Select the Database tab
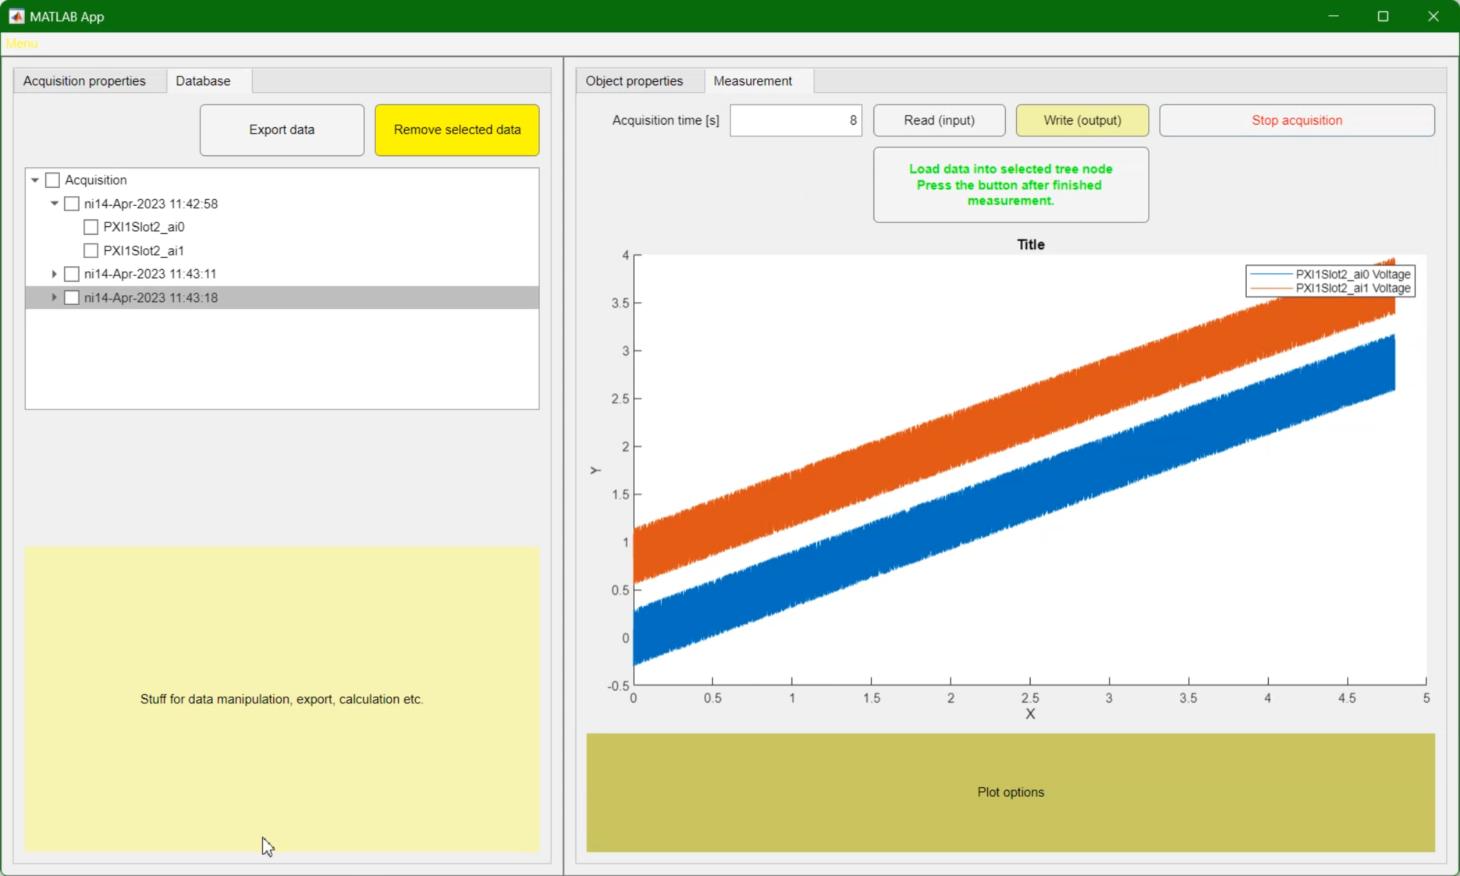 (x=202, y=81)
